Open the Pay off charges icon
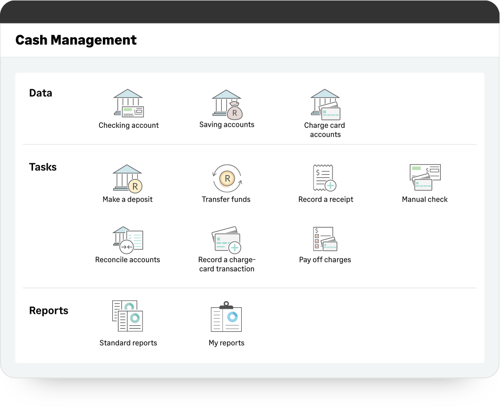 tap(325, 239)
